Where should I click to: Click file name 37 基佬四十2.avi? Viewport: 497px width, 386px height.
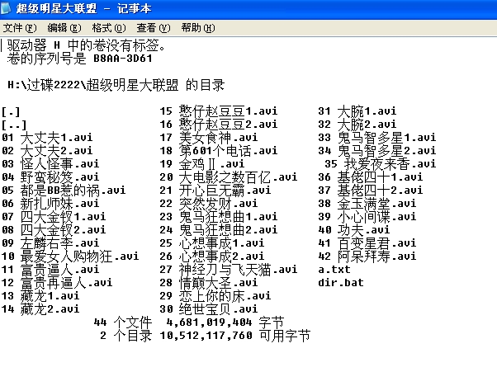coord(371,191)
